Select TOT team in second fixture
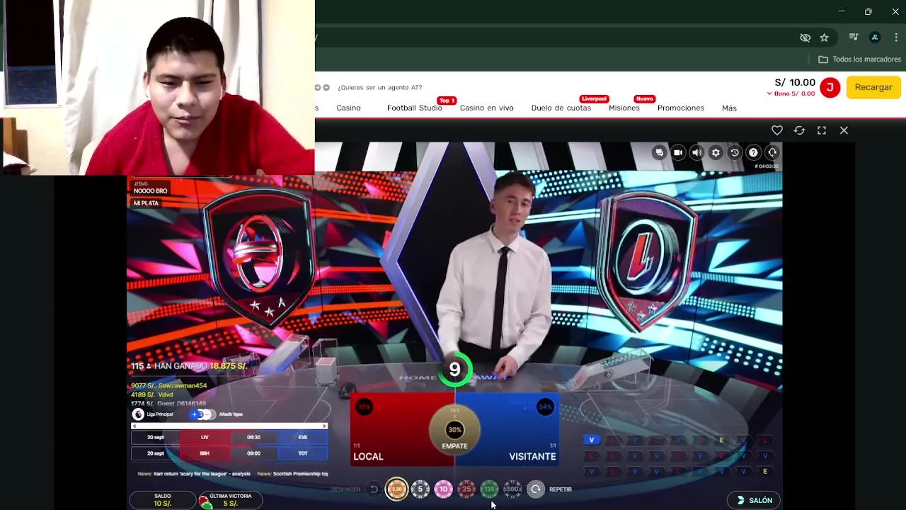This screenshot has width=906, height=510. click(x=302, y=453)
